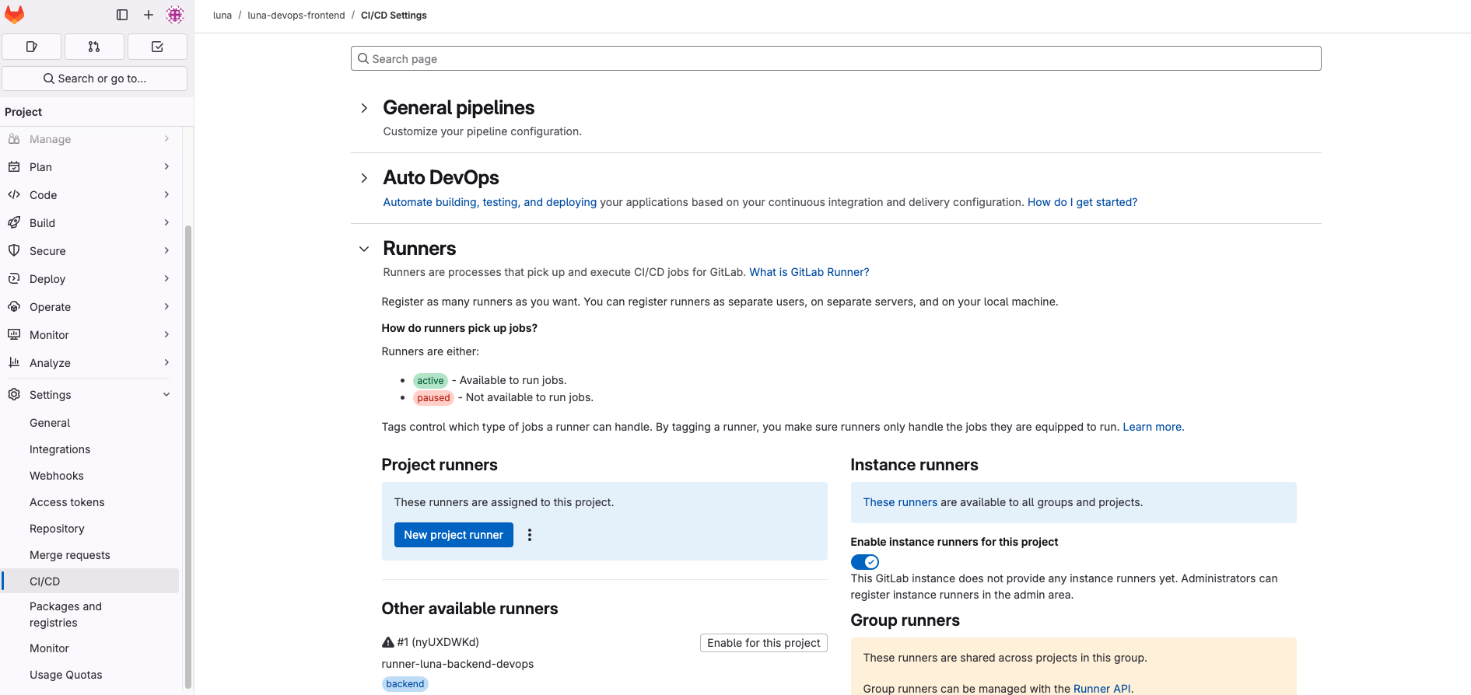Expand the General pipelines section
Viewport: 1471px width, 695px height.
[x=364, y=108]
